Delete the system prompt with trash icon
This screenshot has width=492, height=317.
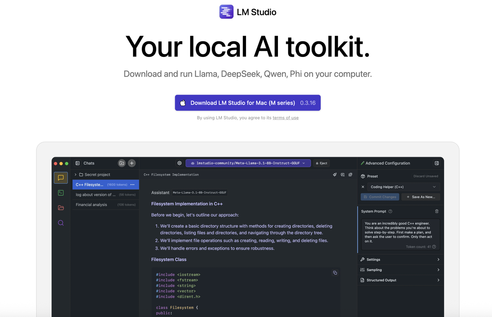[437, 211]
